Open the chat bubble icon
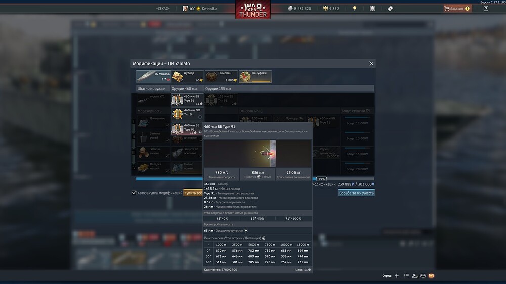Viewport: 506px width, 284px height. pyautogui.click(x=423, y=276)
